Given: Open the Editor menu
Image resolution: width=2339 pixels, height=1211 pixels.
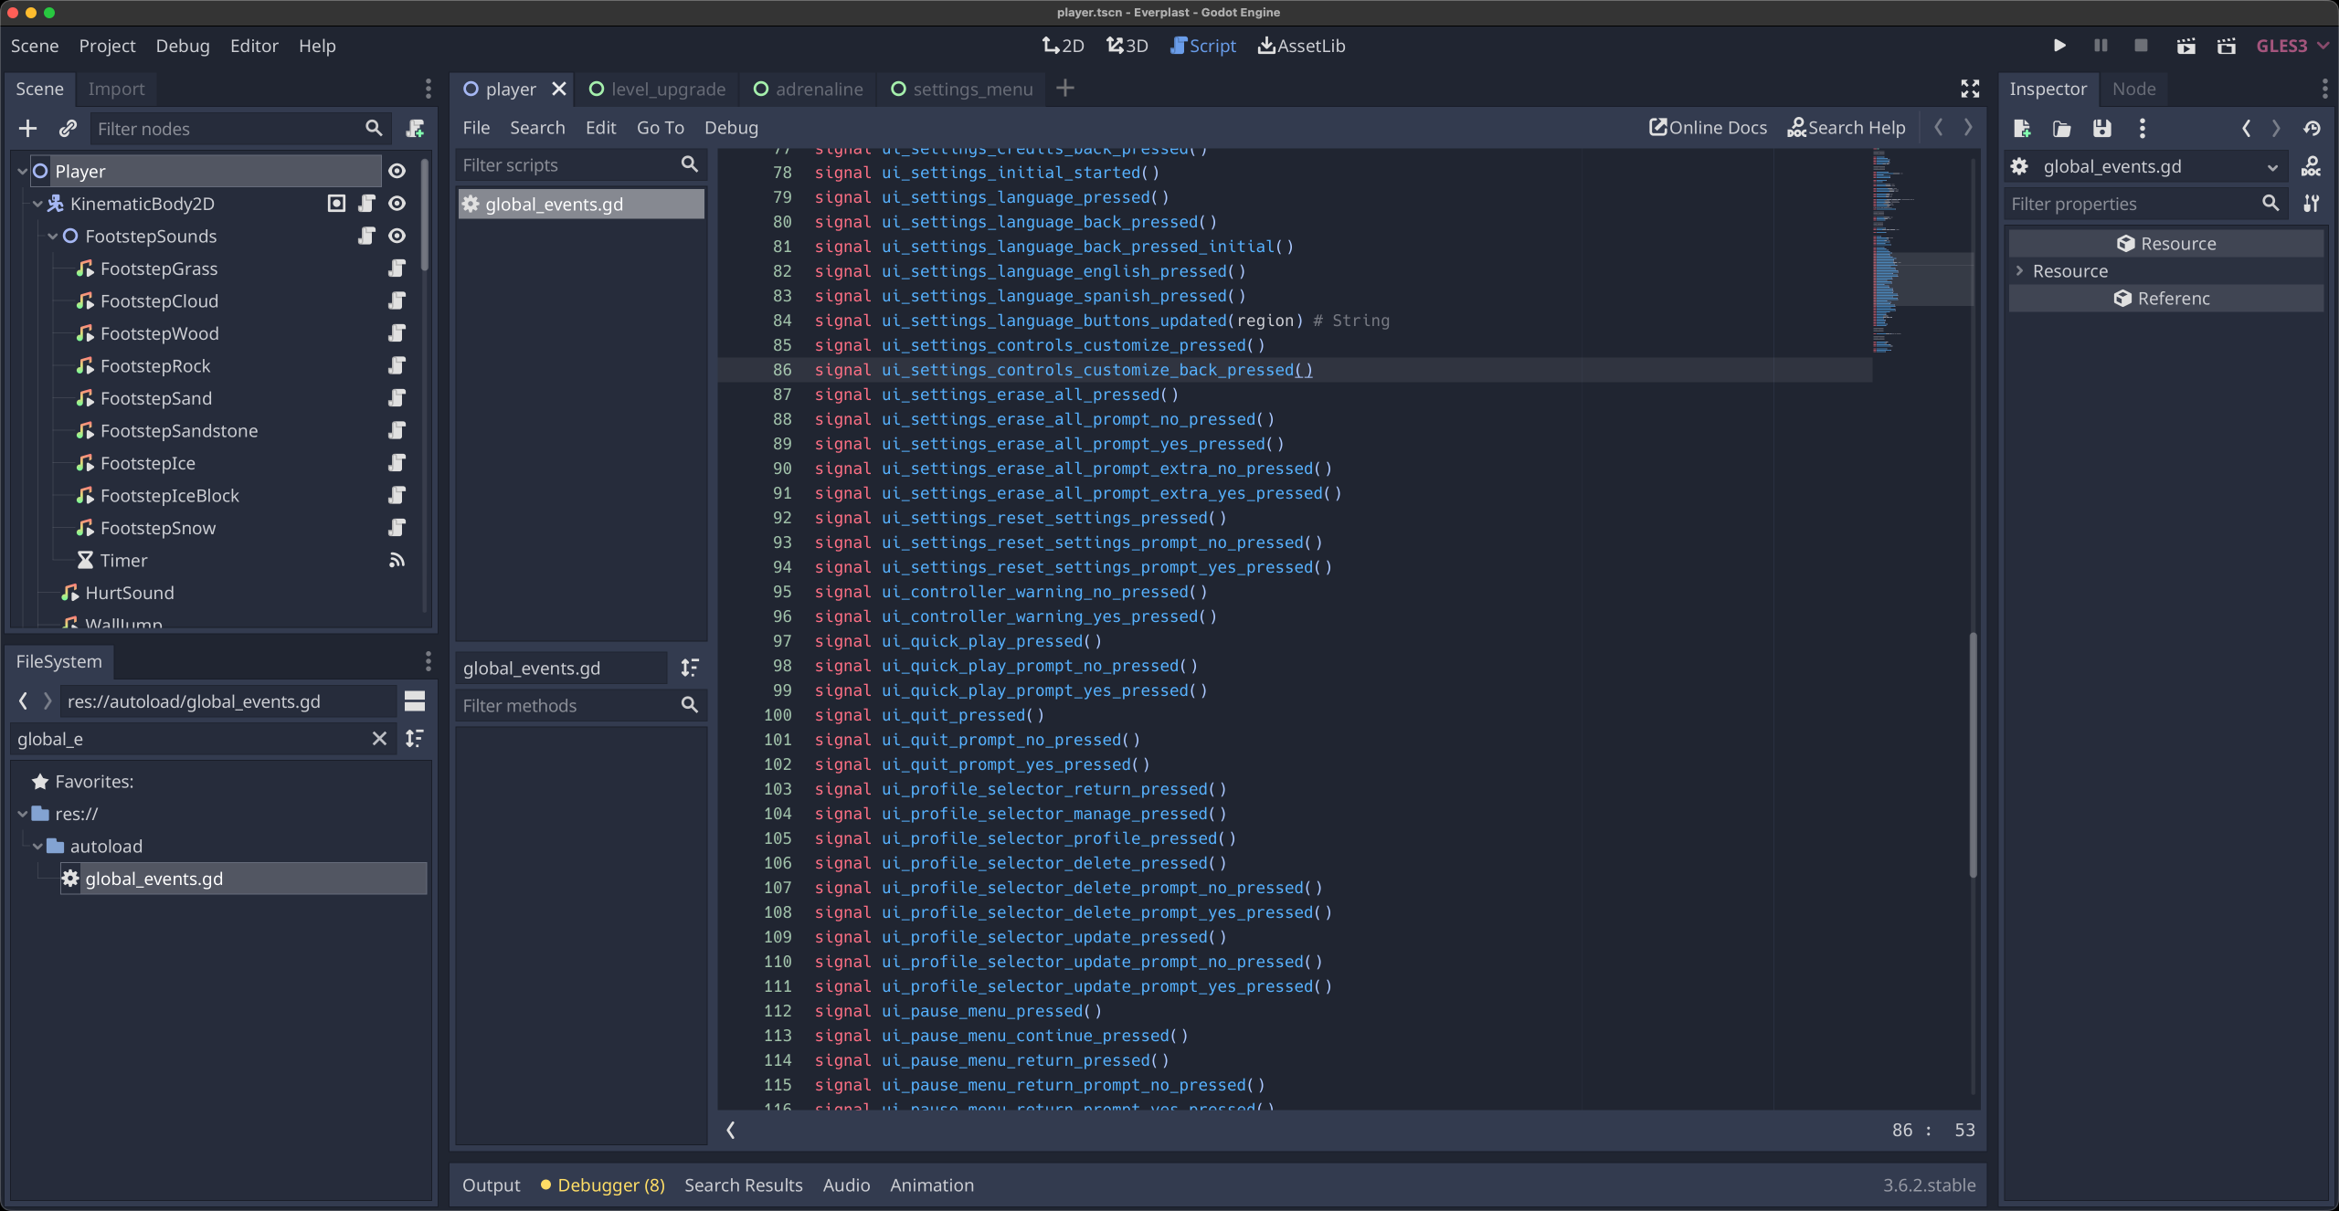Looking at the screenshot, I should click(x=254, y=46).
